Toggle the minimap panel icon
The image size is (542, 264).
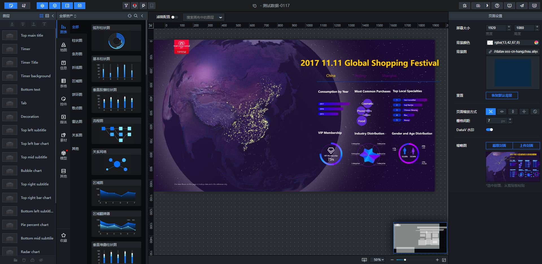[444, 260]
